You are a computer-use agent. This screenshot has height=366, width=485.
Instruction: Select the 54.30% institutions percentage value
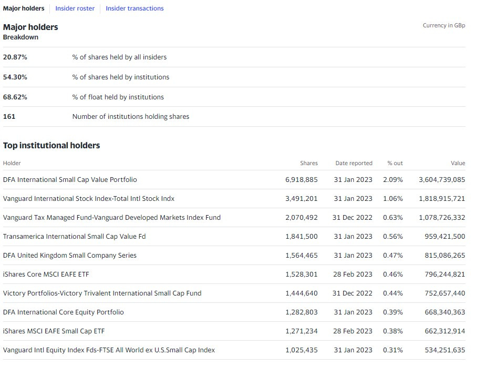15,77
